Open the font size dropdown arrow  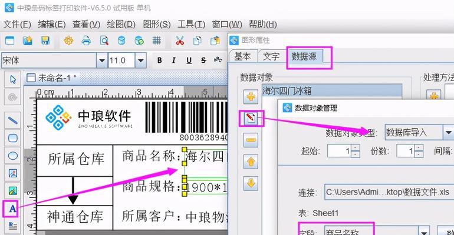click(x=141, y=61)
